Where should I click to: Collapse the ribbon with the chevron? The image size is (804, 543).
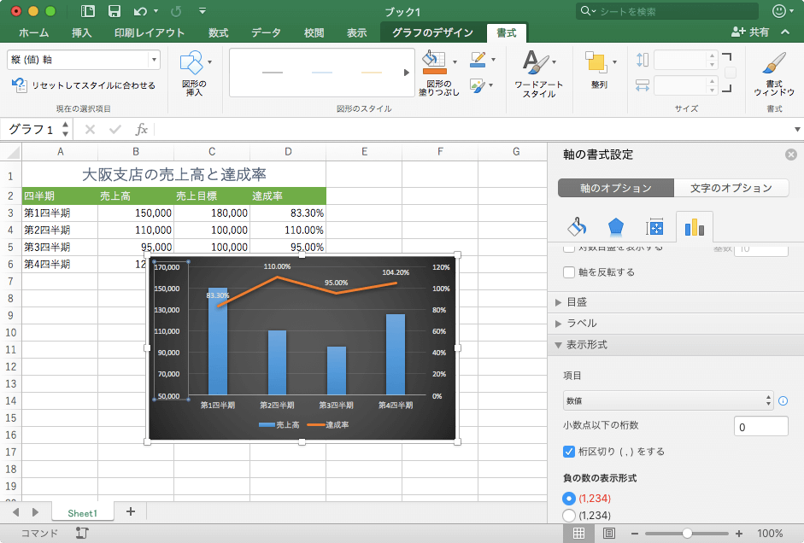pos(785,32)
